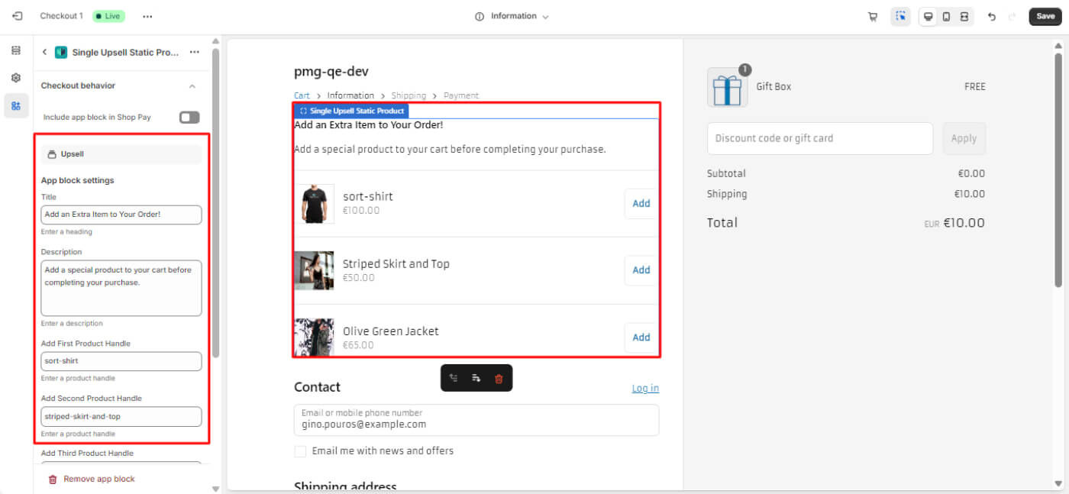The width and height of the screenshot is (1069, 494).
Task: Switch to fullscreen preview icon
Action: [x=964, y=17]
